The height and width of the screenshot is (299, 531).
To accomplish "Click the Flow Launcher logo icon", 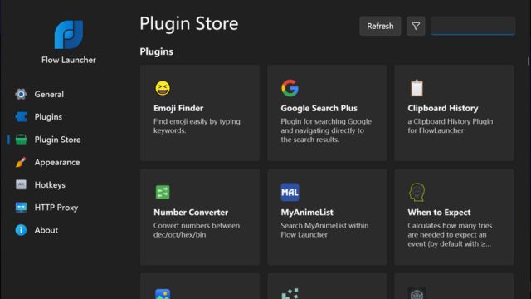I will (69, 35).
